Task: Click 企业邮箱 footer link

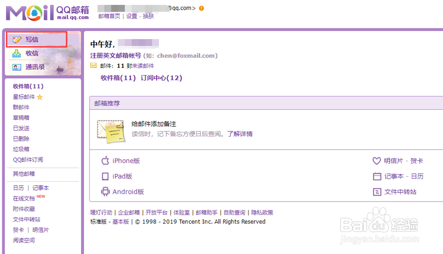Action: (x=129, y=213)
